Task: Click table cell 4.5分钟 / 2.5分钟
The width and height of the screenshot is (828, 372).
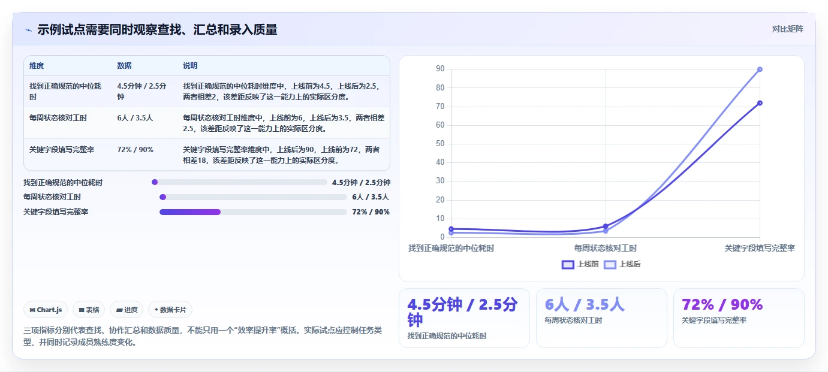Action: pos(141,91)
